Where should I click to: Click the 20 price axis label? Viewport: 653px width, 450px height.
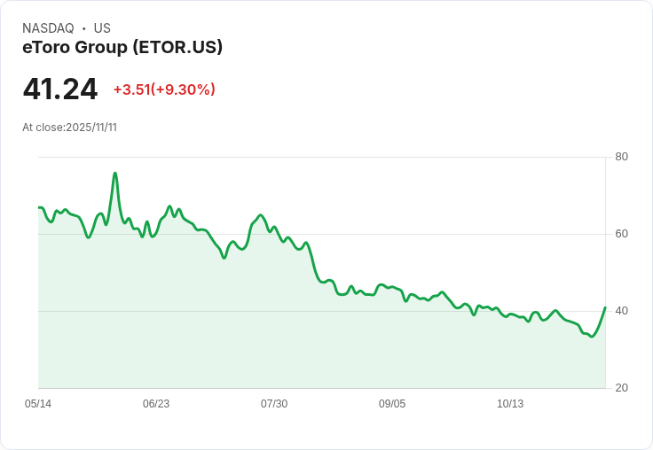coord(621,388)
